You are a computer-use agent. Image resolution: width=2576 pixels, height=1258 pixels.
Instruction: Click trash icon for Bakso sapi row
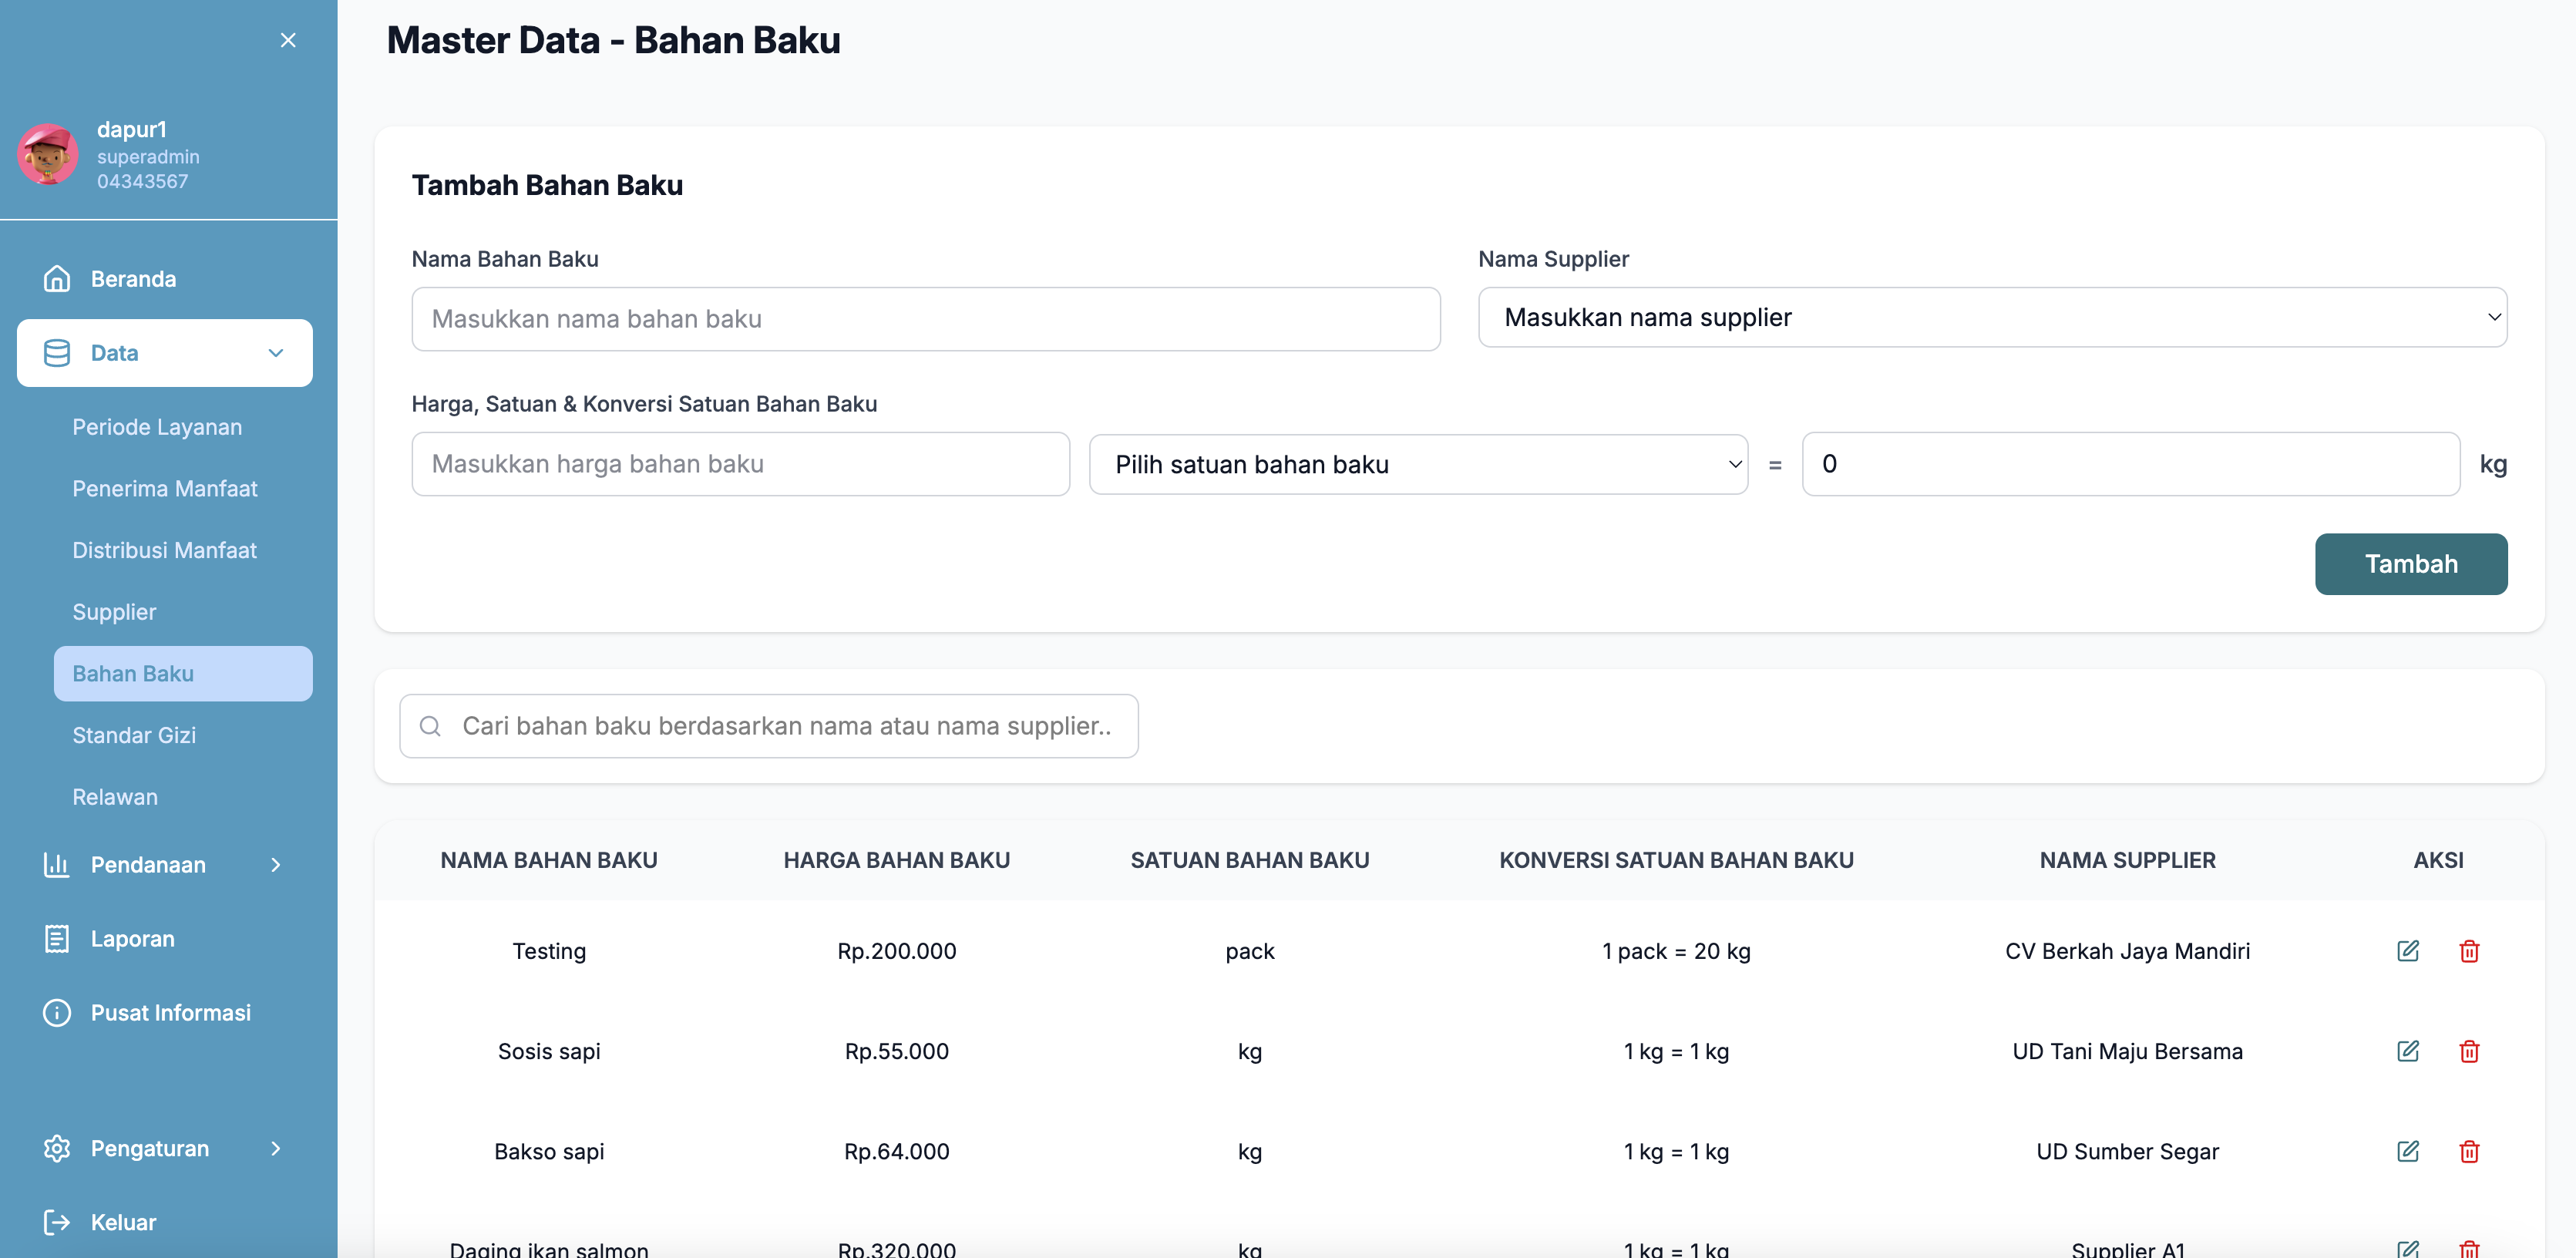(x=2468, y=1150)
